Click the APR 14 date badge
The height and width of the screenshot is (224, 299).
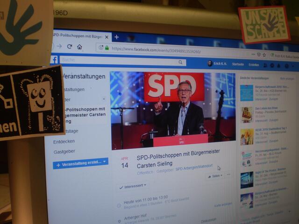pos(125,163)
